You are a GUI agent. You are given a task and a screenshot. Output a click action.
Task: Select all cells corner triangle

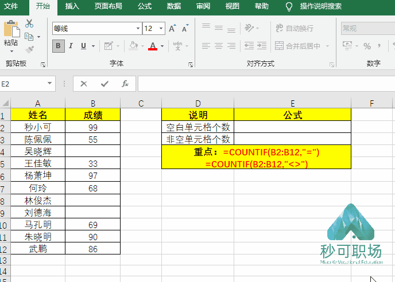tap(5, 103)
